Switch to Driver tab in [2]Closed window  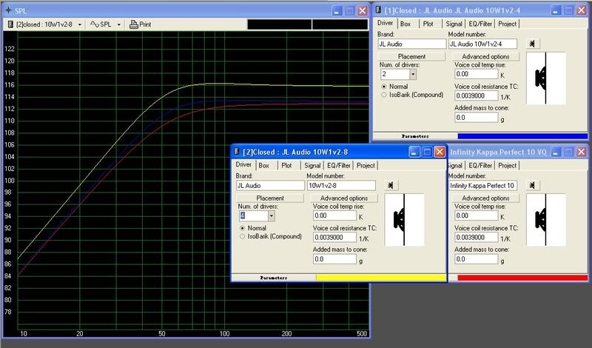click(243, 164)
